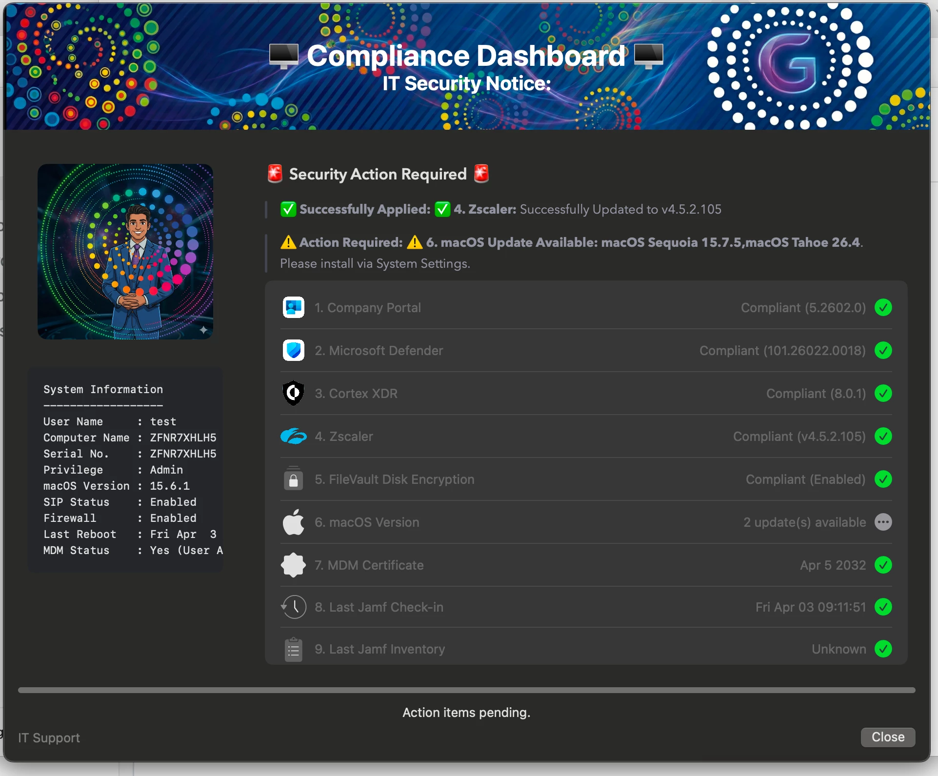Click the pending ellipsis status for macOS Version
This screenshot has height=776, width=938.
point(883,522)
